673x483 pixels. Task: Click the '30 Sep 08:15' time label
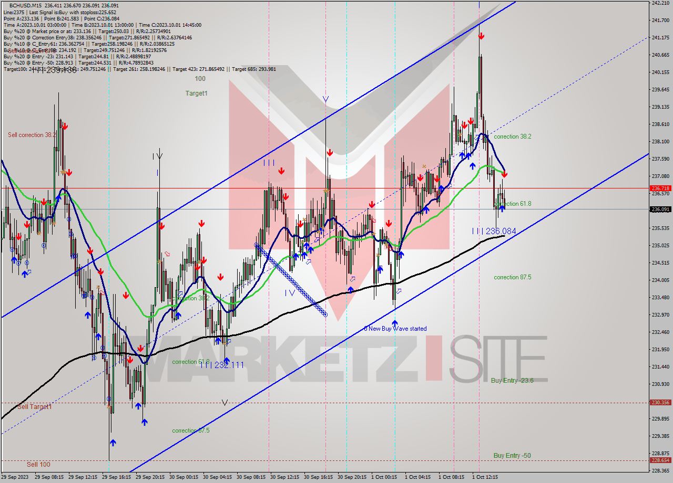click(251, 477)
